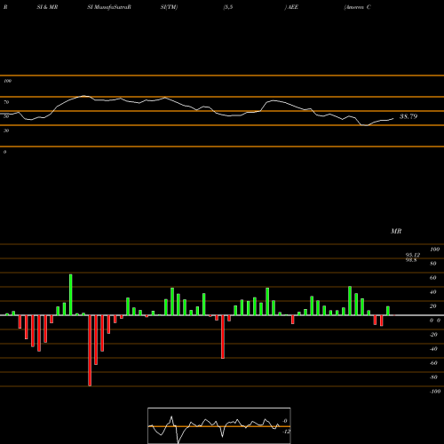Click the RSI axis label 50
Screen dimensions: 444x444
6,116
